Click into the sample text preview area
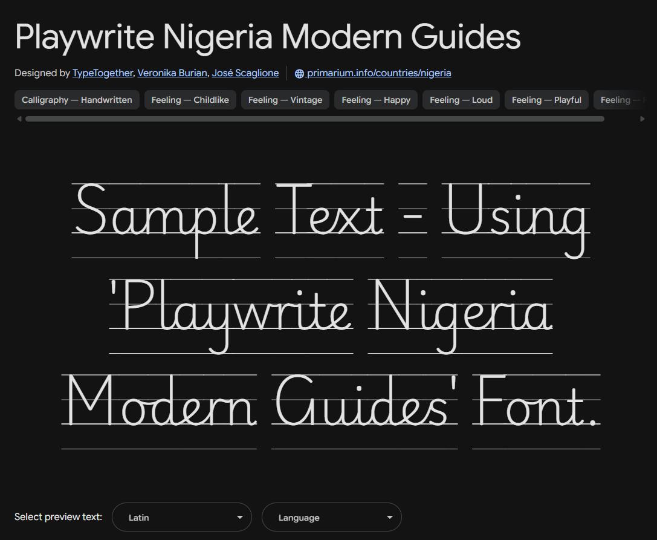 (x=331, y=315)
